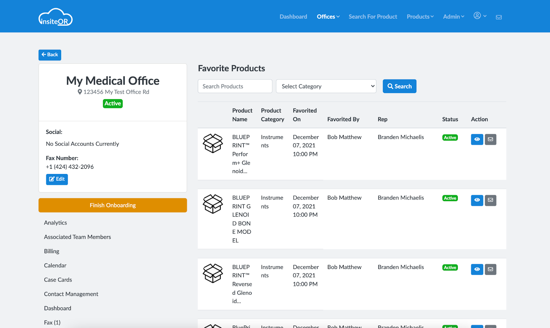Click the Active badge under the office name
Image resolution: width=550 pixels, height=328 pixels.
[113, 104]
